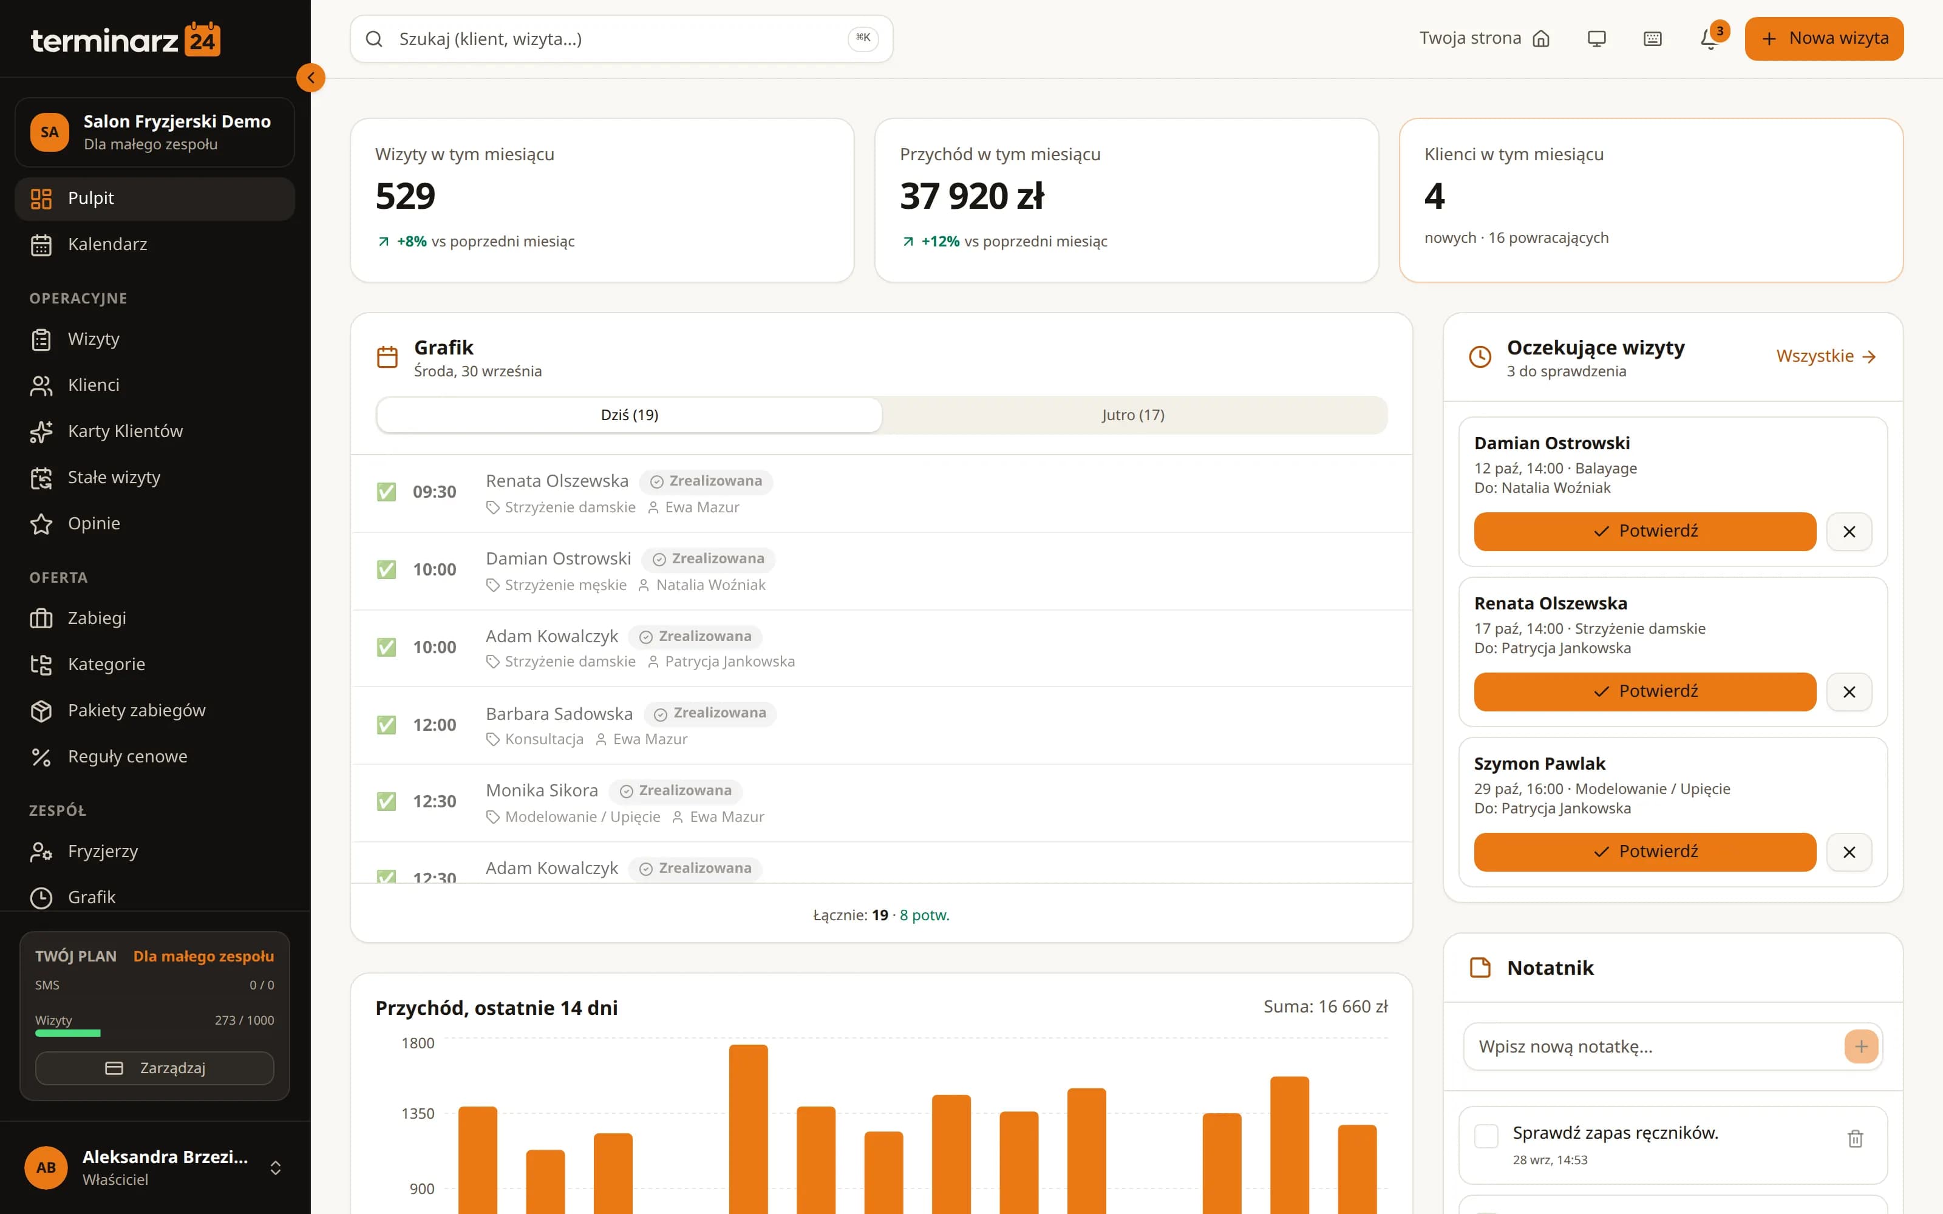This screenshot has width=1943, height=1214.
Task: Click the Karty Klientów sparkle icon
Action: point(41,431)
